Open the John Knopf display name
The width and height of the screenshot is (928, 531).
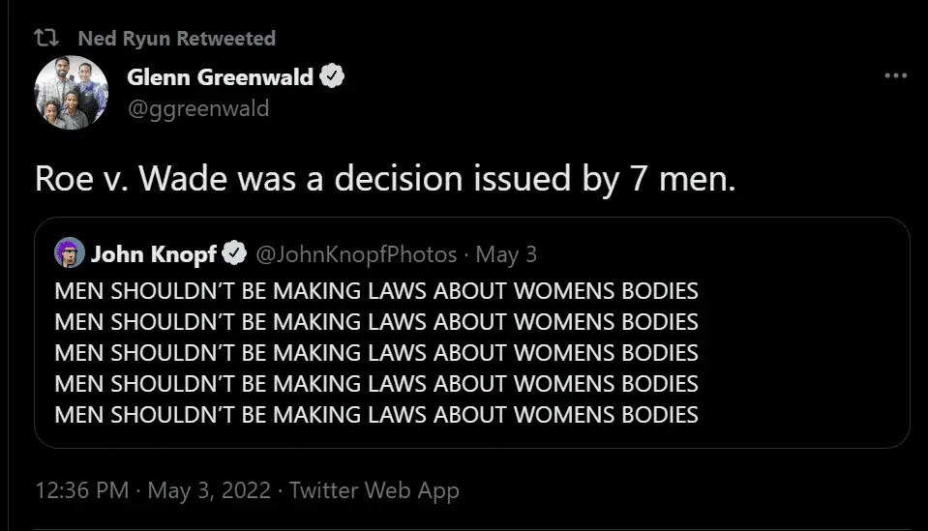point(153,254)
